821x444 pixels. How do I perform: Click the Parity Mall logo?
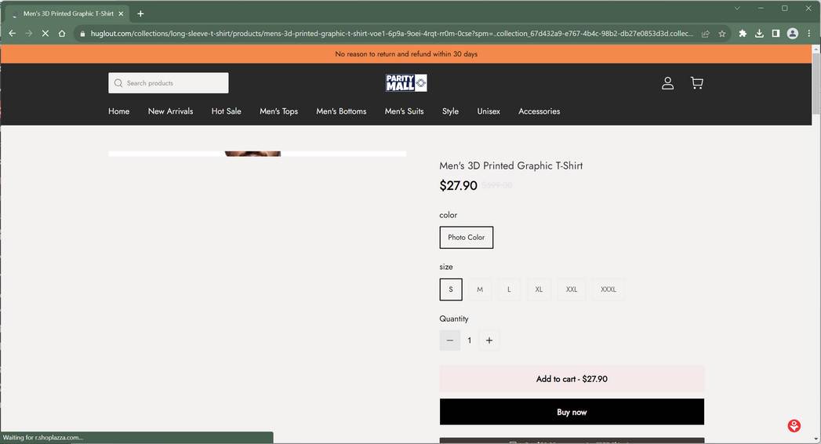click(x=406, y=82)
